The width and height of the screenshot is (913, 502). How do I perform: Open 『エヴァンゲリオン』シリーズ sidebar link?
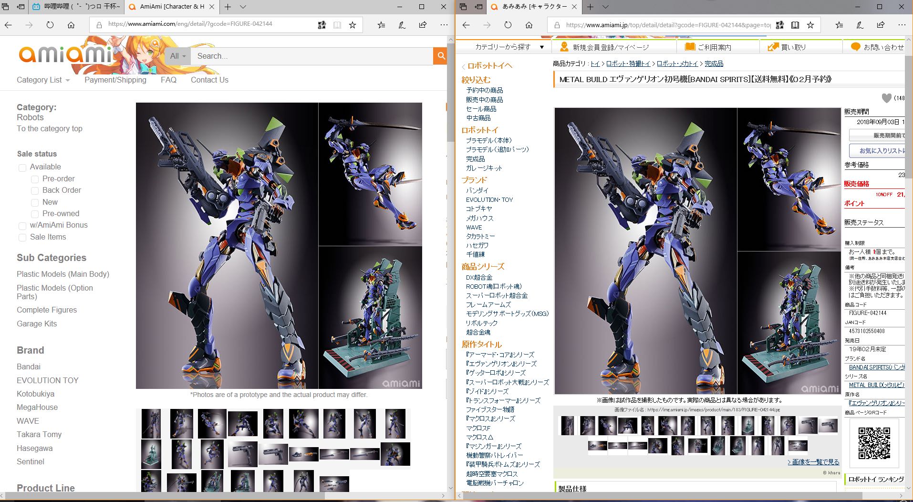(x=501, y=364)
